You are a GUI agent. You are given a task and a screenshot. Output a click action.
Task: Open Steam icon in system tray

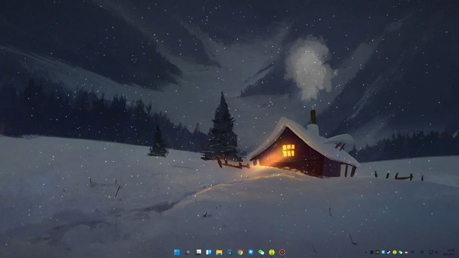pos(389,252)
